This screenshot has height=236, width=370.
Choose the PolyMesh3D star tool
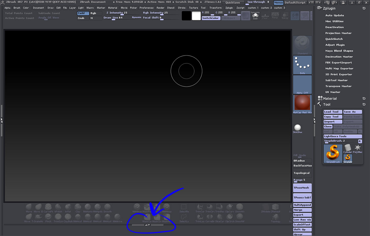click(358, 148)
